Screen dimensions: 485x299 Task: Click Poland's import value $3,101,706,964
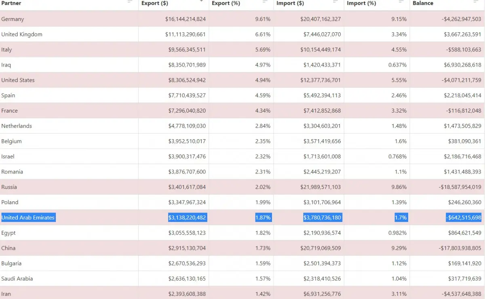[322, 202]
